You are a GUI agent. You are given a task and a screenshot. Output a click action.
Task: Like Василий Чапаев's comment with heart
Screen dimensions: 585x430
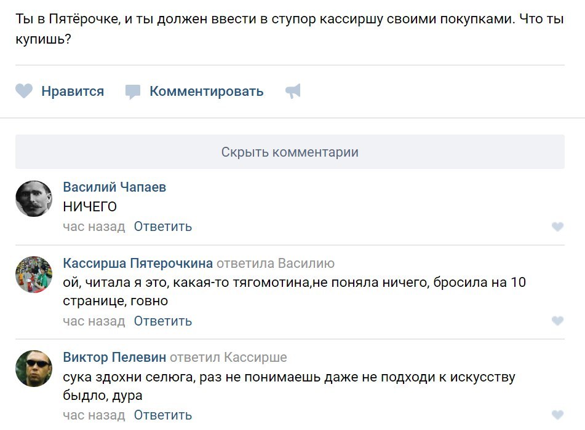point(557,227)
